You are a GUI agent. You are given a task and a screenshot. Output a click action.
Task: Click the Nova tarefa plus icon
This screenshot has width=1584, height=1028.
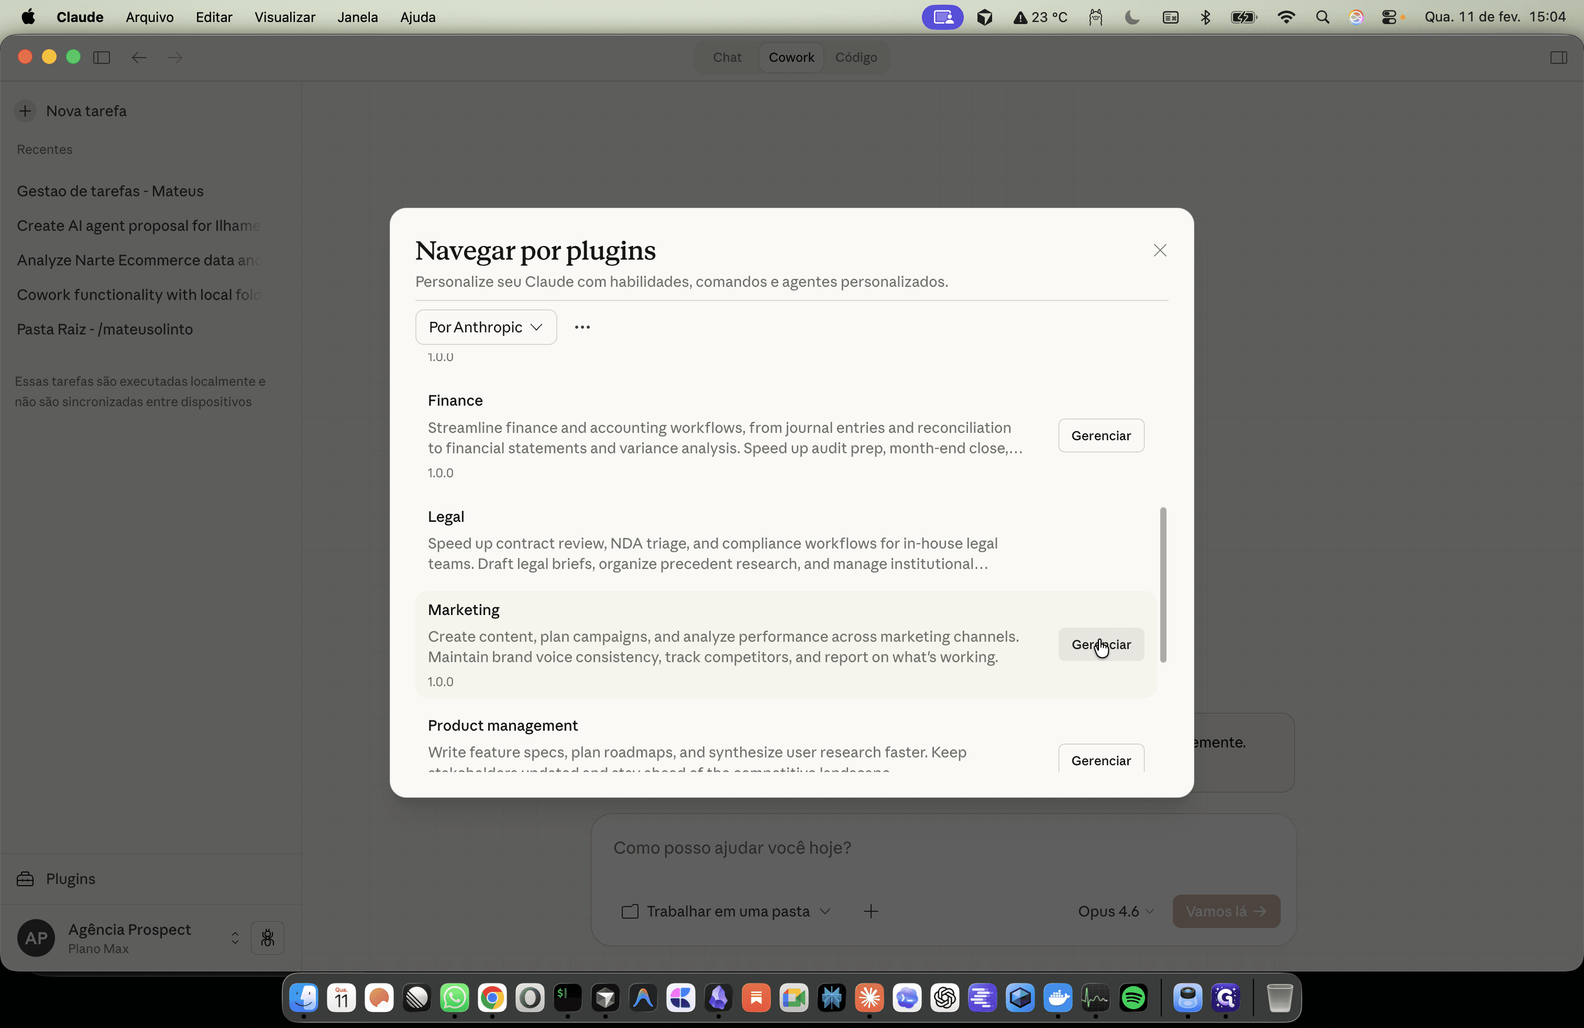click(25, 111)
